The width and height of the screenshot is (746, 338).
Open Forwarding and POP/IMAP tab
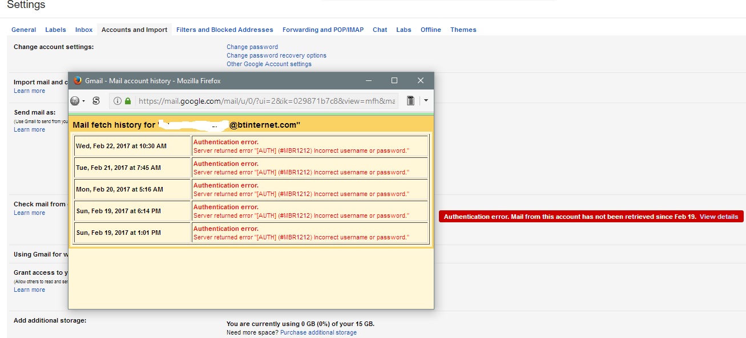pos(323,30)
